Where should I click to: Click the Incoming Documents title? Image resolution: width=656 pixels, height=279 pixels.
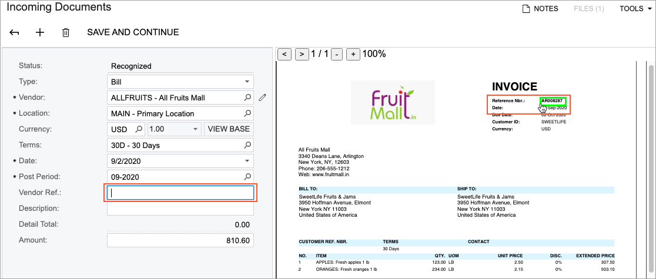[x=59, y=7]
